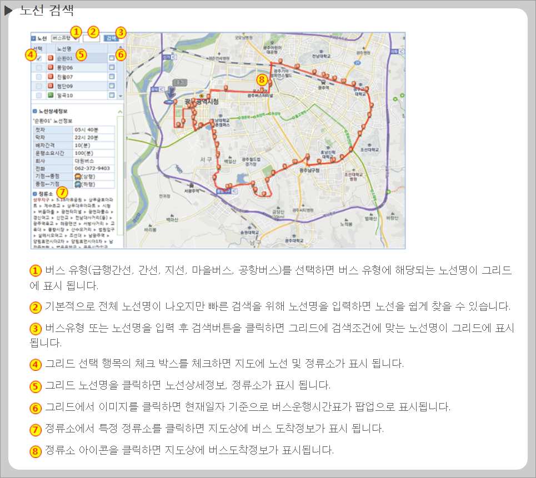
Task: Open the 버스유형 dropdown
Action: click(66, 38)
